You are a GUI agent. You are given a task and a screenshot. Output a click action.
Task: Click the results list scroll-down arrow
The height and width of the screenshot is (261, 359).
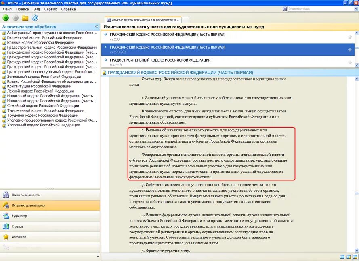click(357, 65)
